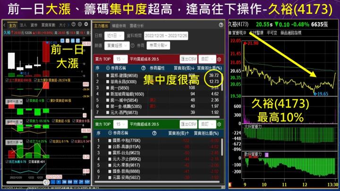Toggle 主力買賣超 checkbox in chart
340x191 pixels.
click(7, 80)
